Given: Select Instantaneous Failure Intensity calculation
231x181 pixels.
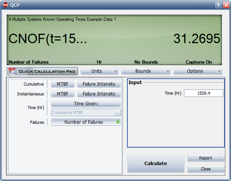Looking at the screenshot, I should (x=99, y=94).
